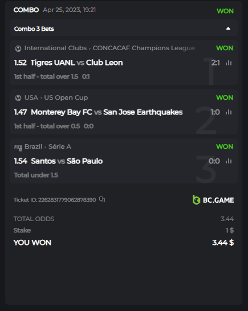
Task: Open stats icon for Monterey Bay FC match
Action: (x=229, y=112)
